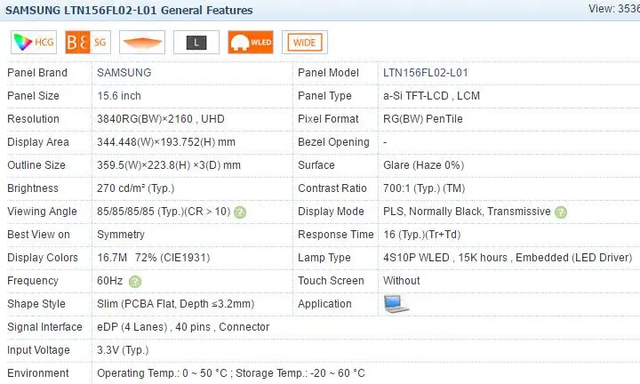Select the Symmetry best view value

(x=121, y=235)
